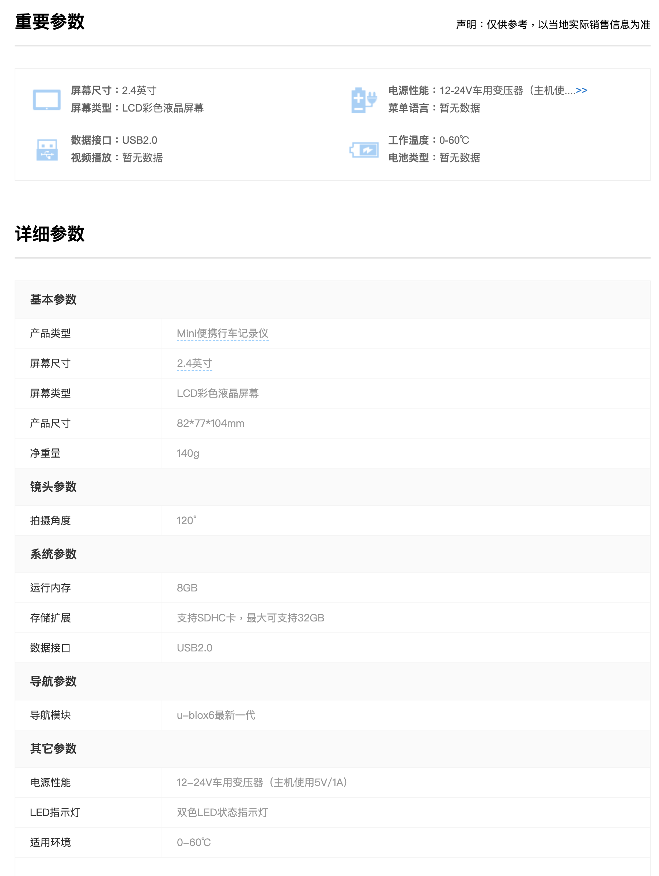Expand truncated power spec with >> link
The height and width of the screenshot is (876, 659).
click(581, 91)
